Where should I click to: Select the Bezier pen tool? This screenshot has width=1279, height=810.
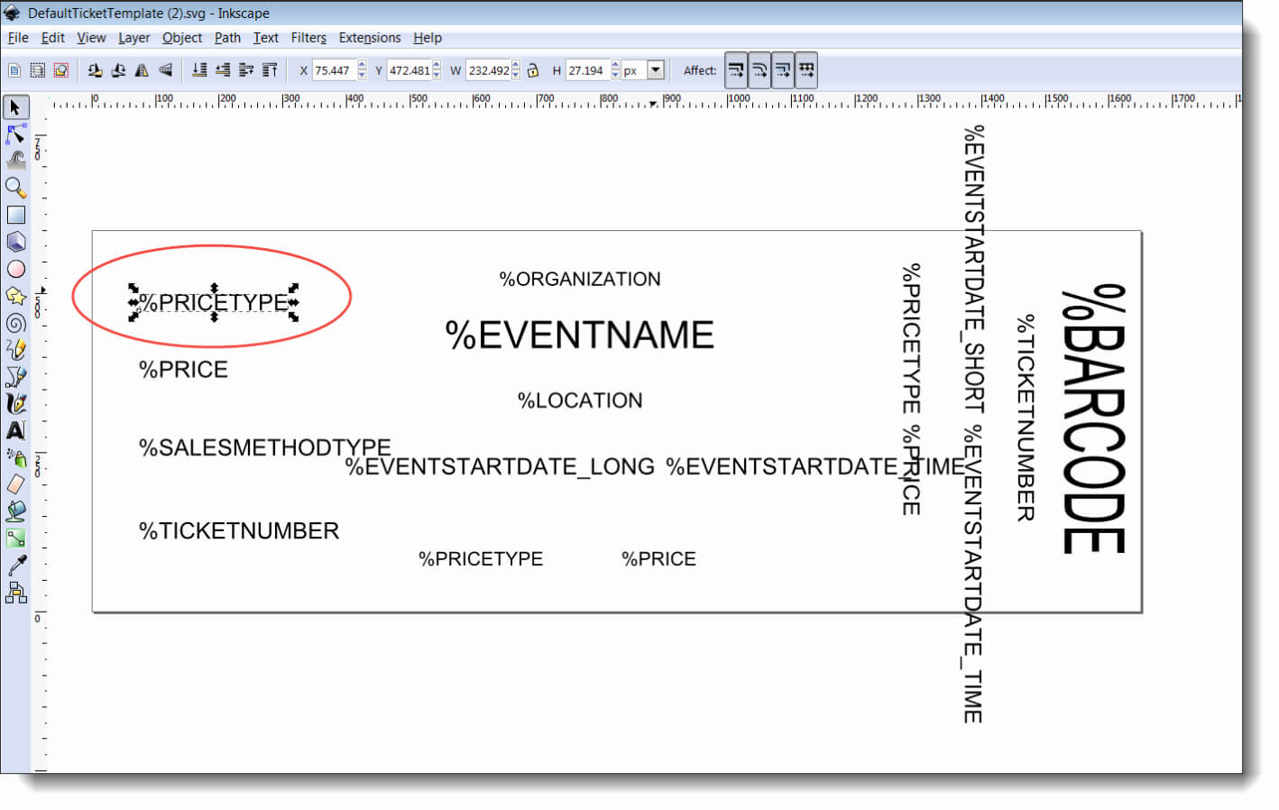pos(15,376)
